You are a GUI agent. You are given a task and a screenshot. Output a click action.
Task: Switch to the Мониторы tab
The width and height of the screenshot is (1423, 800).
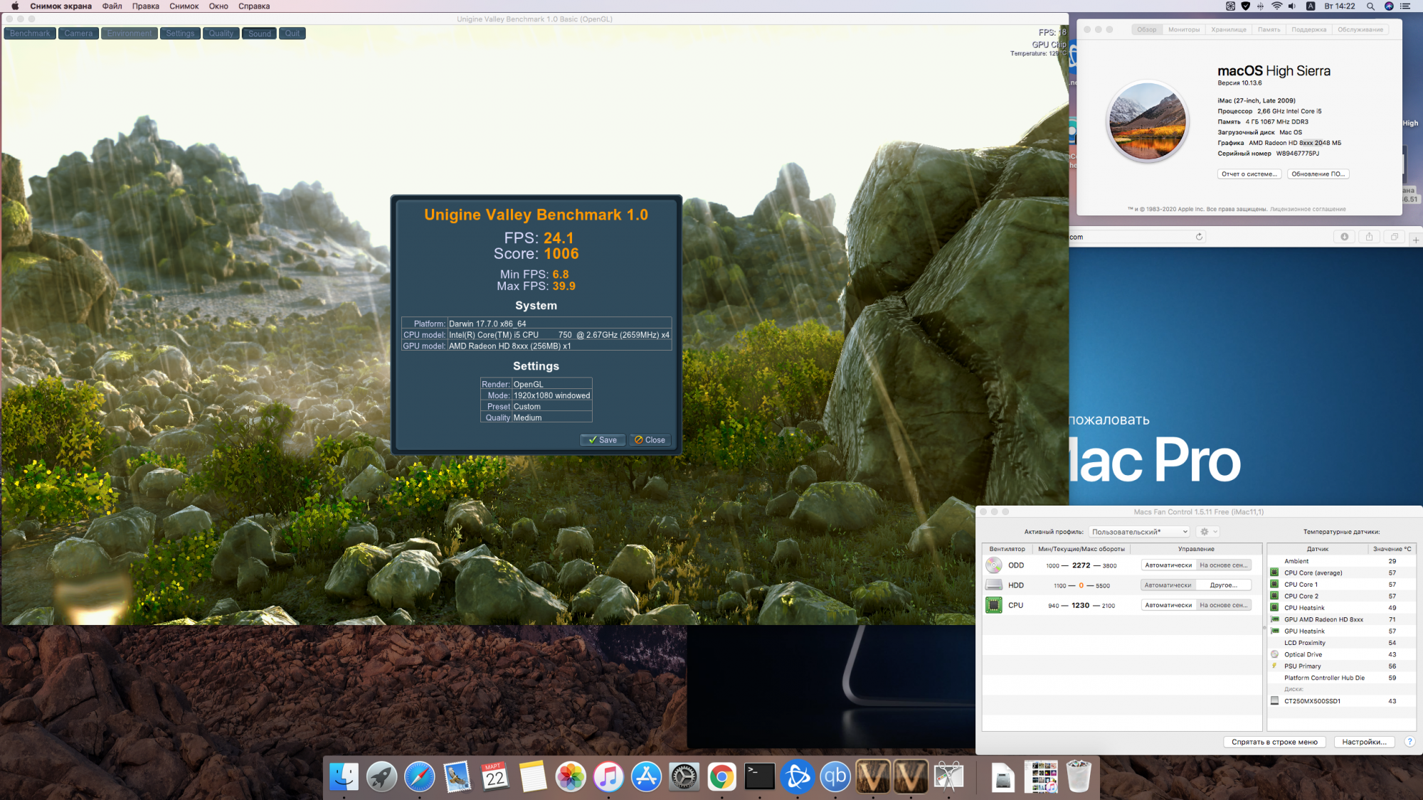[x=1184, y=30]
